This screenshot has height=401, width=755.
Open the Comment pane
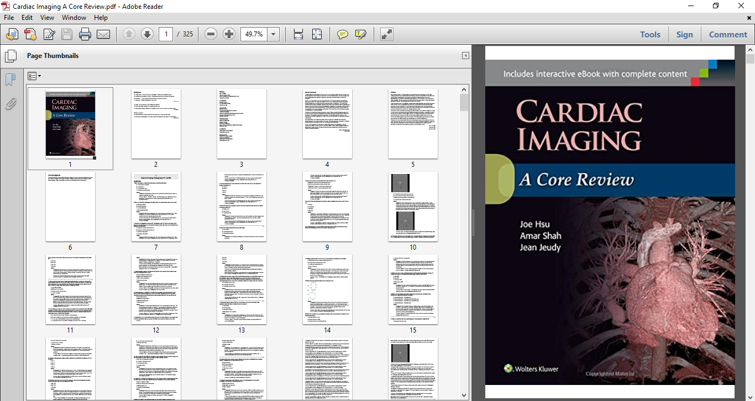(x=728, y=34)
